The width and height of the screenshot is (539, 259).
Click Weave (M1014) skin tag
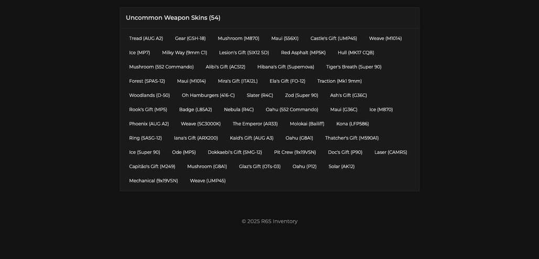(385, 38)
